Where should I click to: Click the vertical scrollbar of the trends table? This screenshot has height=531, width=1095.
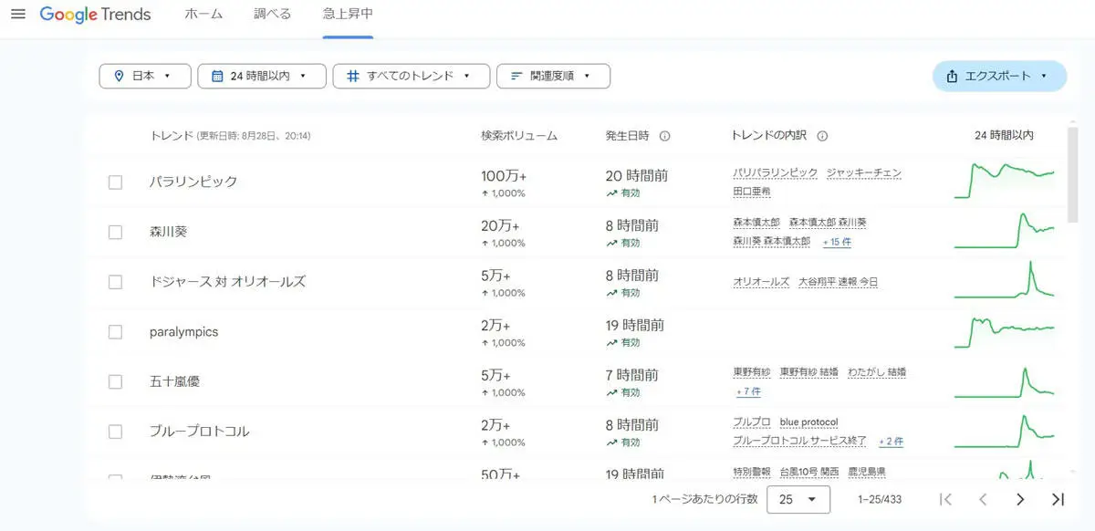click(x=1073, y=173)
